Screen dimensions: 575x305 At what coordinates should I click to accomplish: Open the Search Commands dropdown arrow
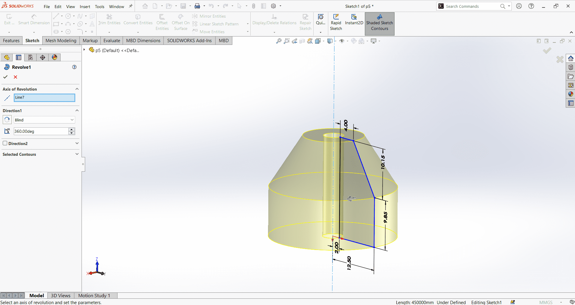509,6
